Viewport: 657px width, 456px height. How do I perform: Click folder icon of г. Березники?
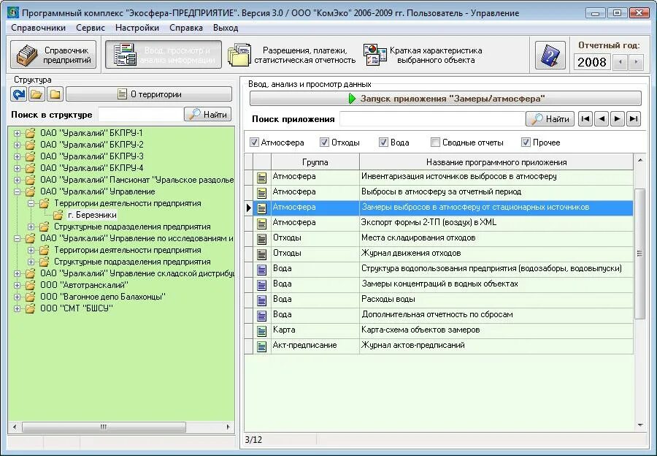[x=58, y=215]
